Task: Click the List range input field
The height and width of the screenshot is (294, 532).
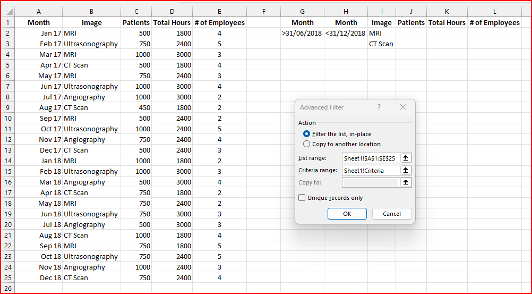Action: click(x=372, y=158)
